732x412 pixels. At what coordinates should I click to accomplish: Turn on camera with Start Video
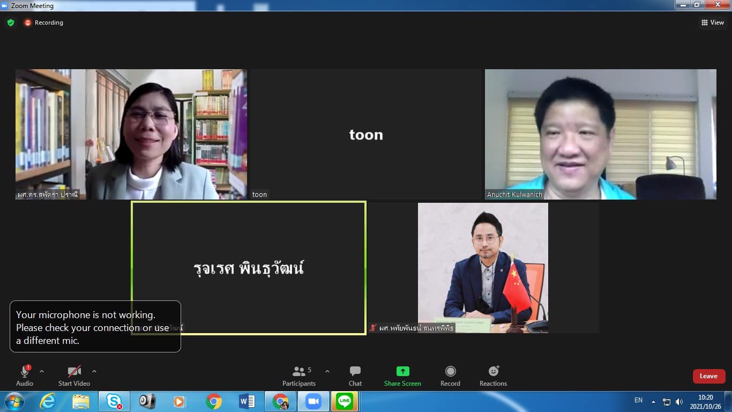74,376
